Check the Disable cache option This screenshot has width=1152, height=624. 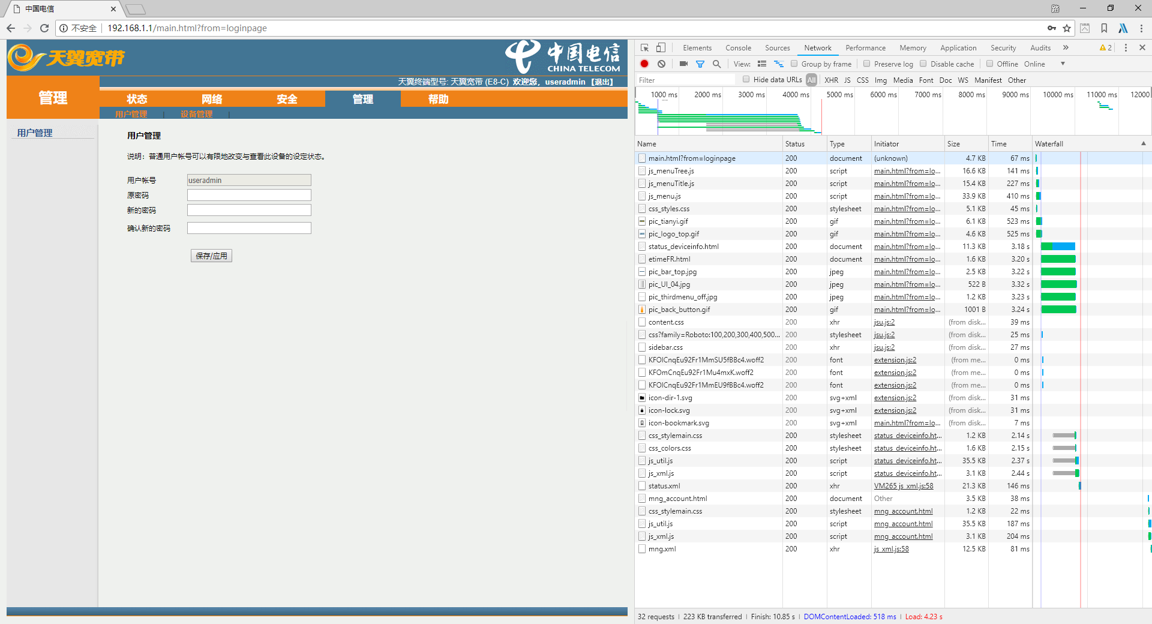pyautogui.click(x=923, y=64)
